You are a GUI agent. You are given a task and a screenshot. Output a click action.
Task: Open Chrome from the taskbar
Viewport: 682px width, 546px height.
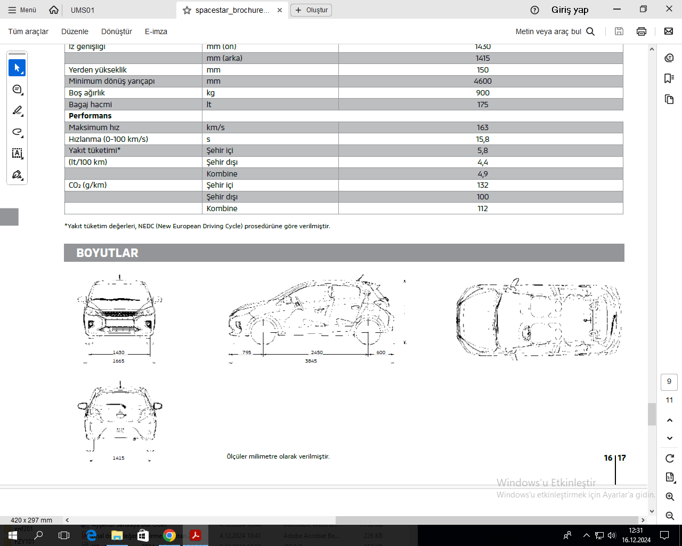(x=169, y=535)
